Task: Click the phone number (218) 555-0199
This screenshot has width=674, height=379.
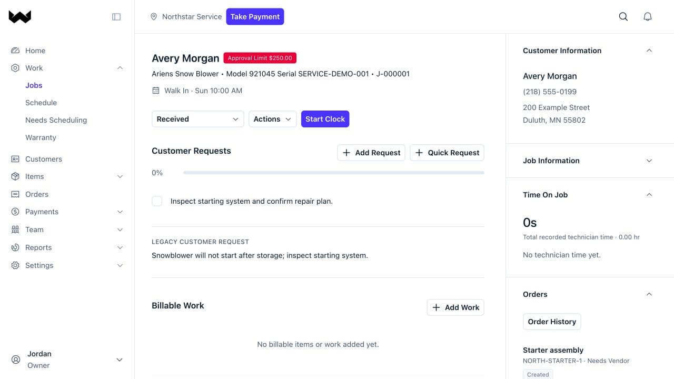Action: [550, 92]
